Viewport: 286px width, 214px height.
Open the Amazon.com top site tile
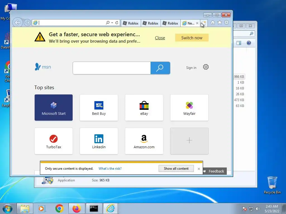pyautogui.click(x=144, y=141)
